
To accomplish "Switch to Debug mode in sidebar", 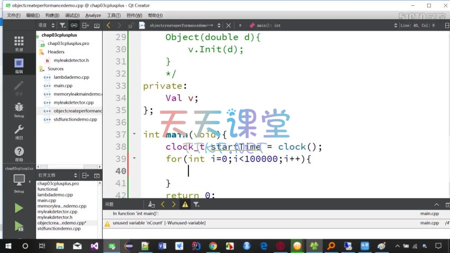I will click(x=19, y=110).
